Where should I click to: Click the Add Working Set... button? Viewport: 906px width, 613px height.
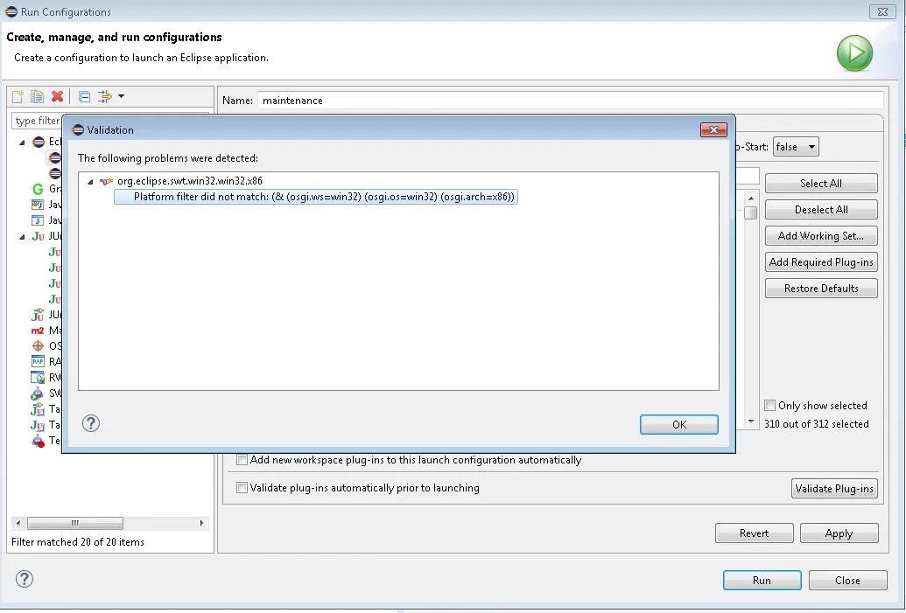click(821, 236)
